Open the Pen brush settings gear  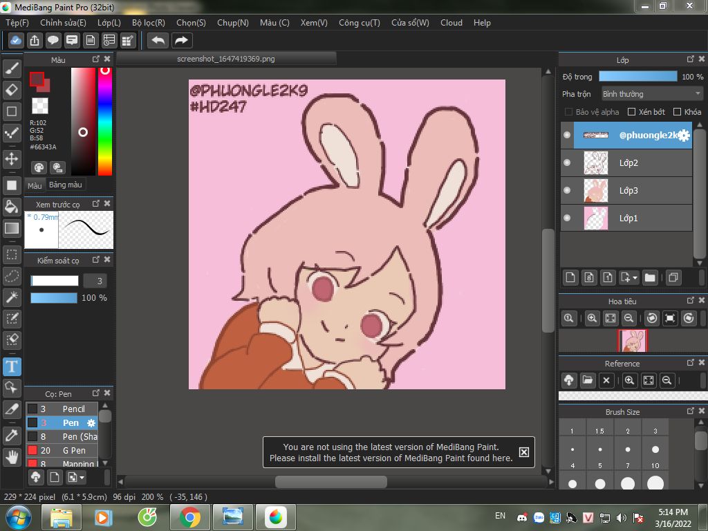(x=91, y=423)
